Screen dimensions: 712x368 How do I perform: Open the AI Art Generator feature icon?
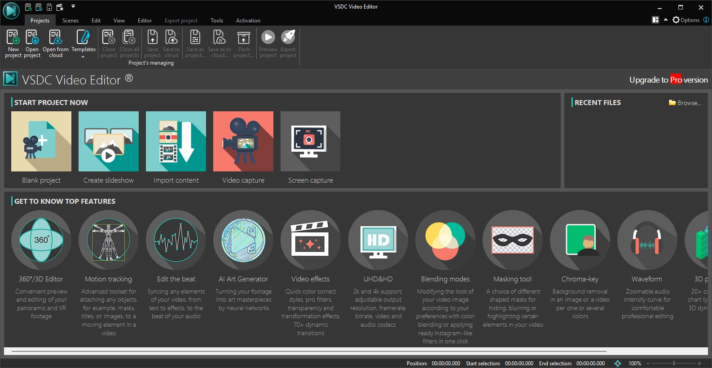pyautogui.click(x=243, y=240)
